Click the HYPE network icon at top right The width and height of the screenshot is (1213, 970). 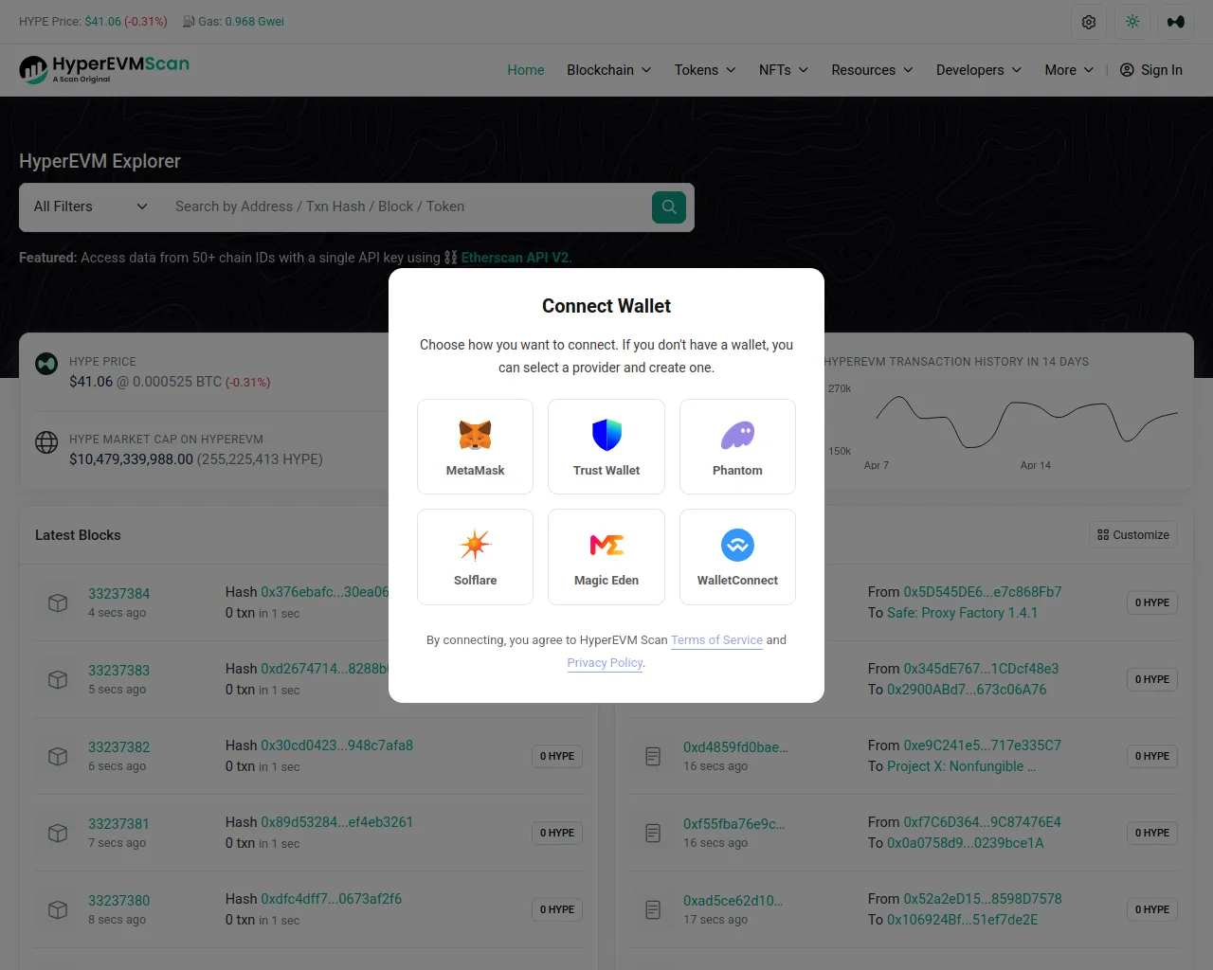pyautogui.click(x=1176, y=22)
